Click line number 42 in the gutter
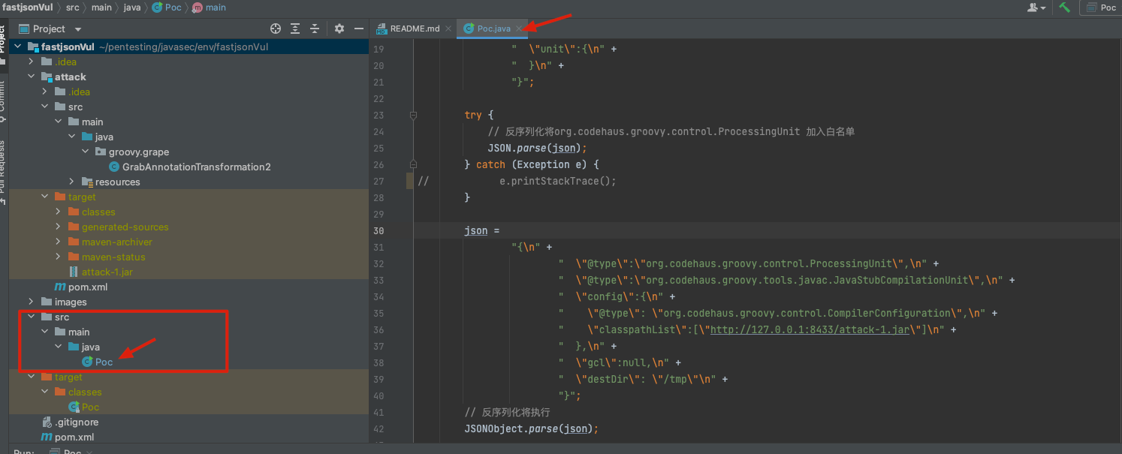This screenshot has width=1122, height=454. pos(378,428)
